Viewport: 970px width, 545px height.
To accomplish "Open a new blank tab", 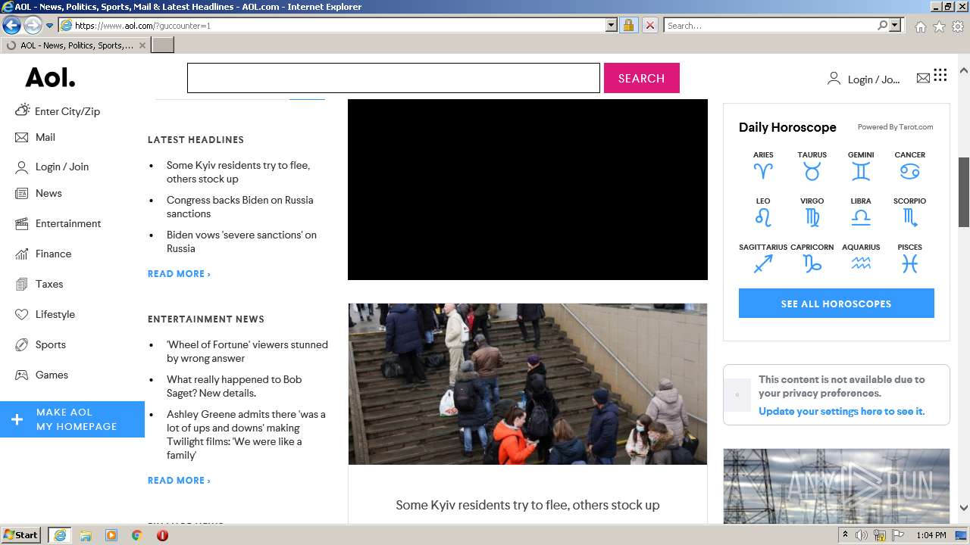I will click(x=162, y=45).
